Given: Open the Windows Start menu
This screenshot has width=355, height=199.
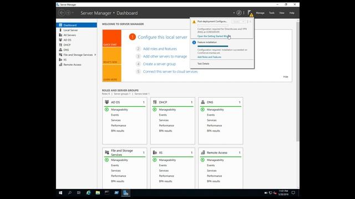Looking at the screenshot, I should pos(60,193).
